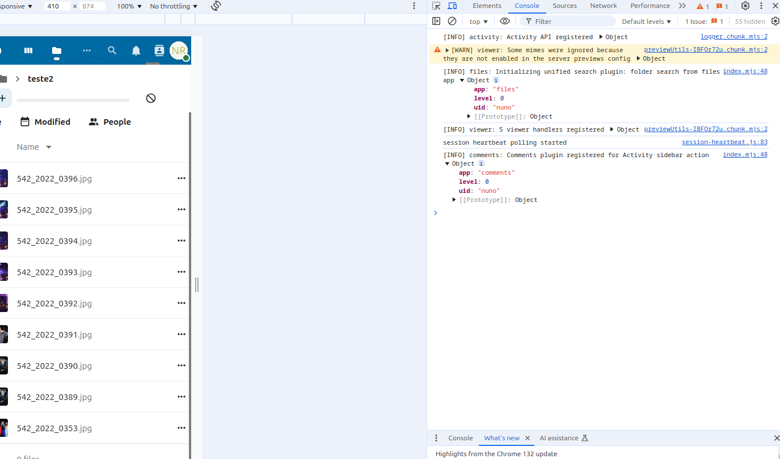780x459 pixels.
Task: Clear the console with the block icon
Action: tap(452, 21)
